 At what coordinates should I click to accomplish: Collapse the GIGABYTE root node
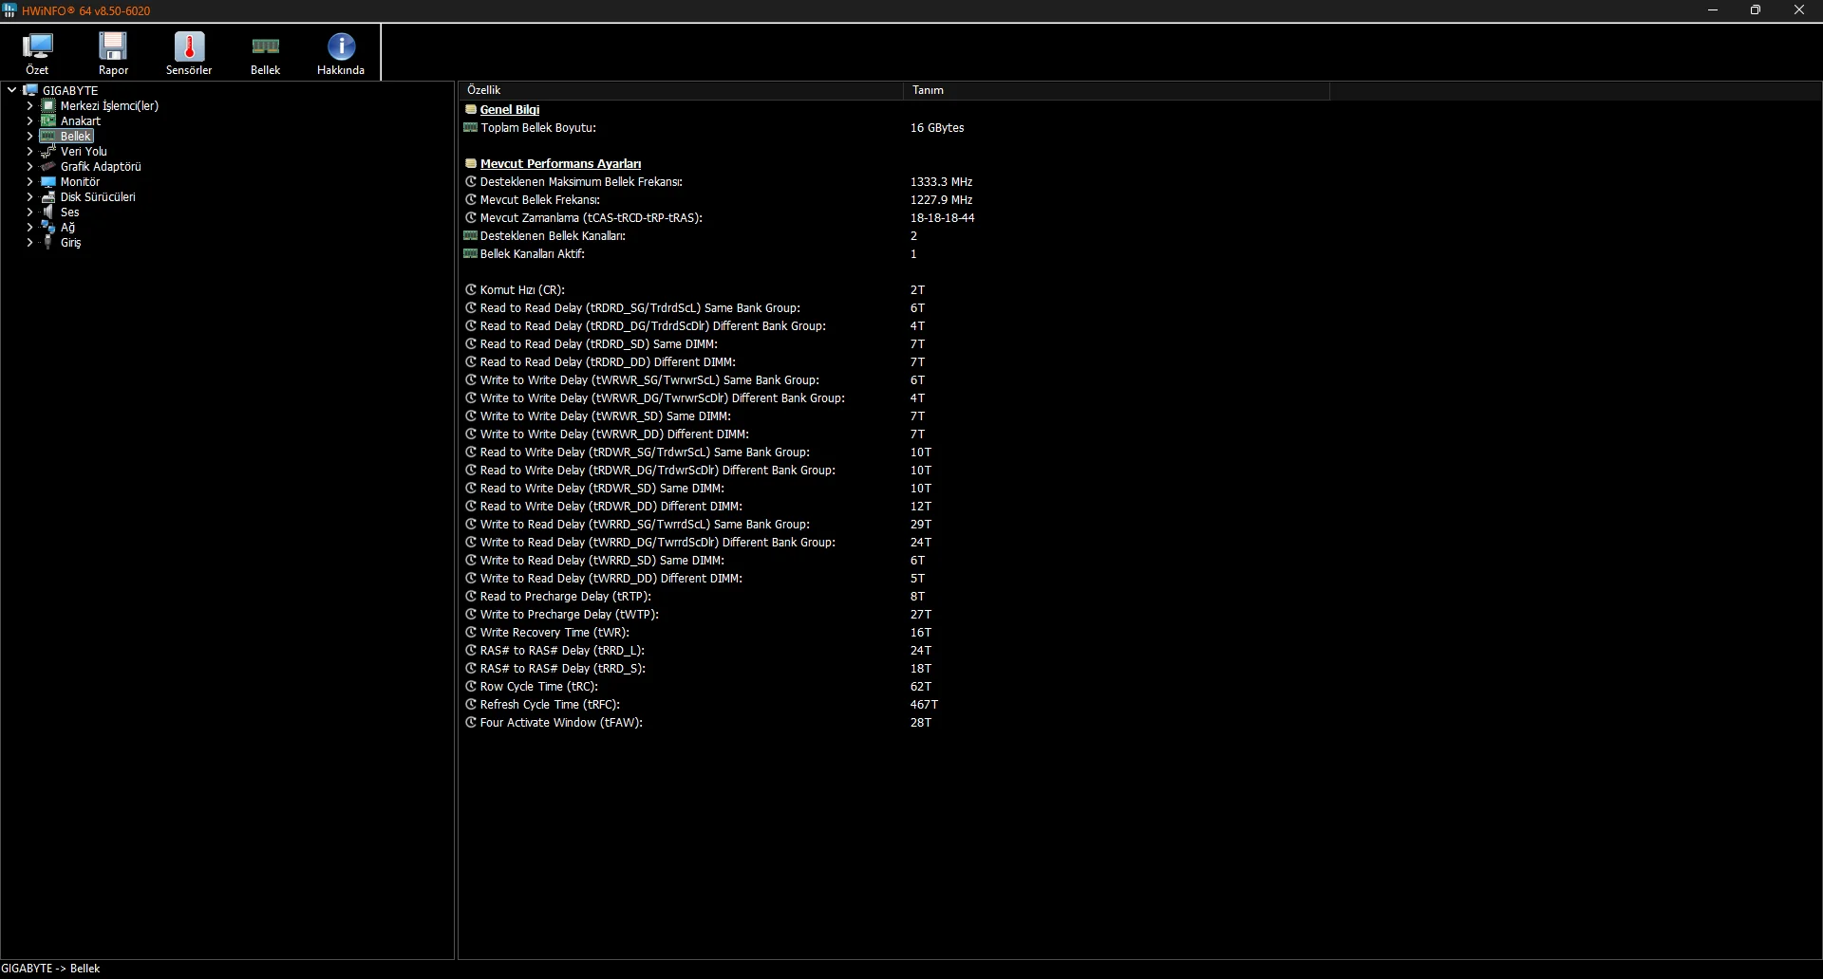click(11, 90)
